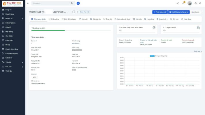Viewport: 205px width, 115px height.
Task: Click the headset icon beside project title
Action: (x=74, y=12)
